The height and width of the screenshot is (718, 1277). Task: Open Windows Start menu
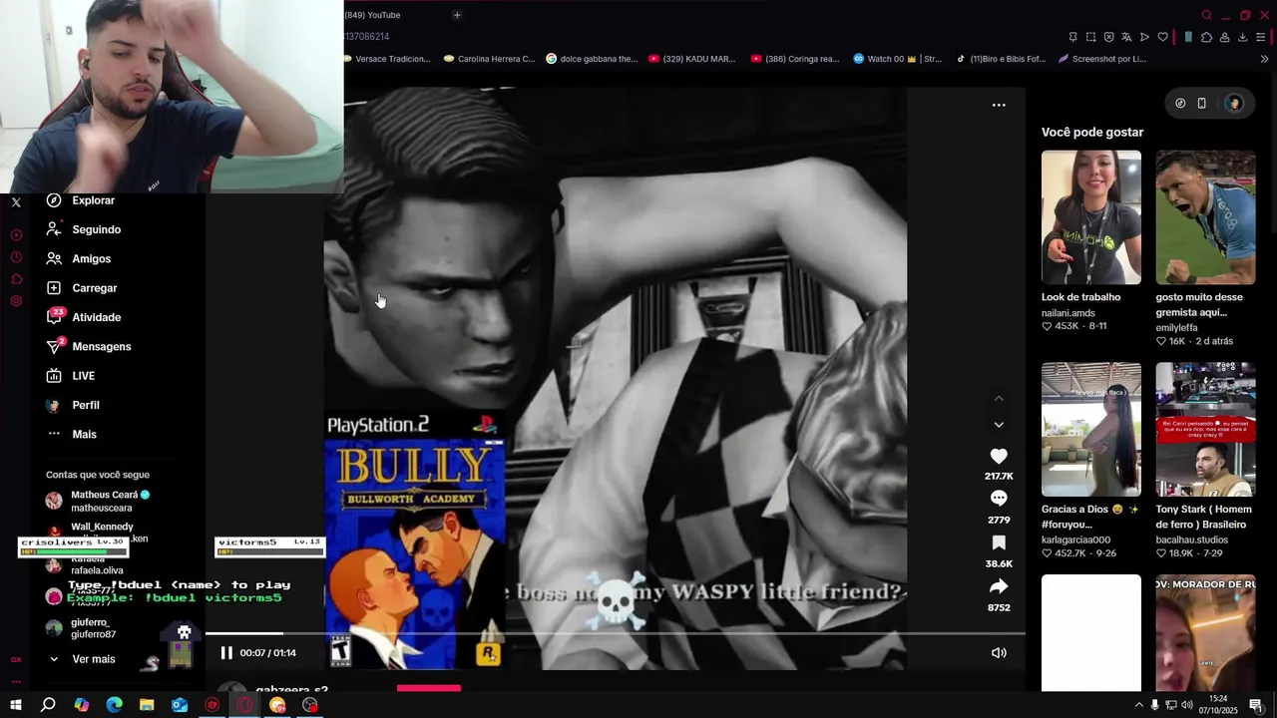[x=16, y=705]
